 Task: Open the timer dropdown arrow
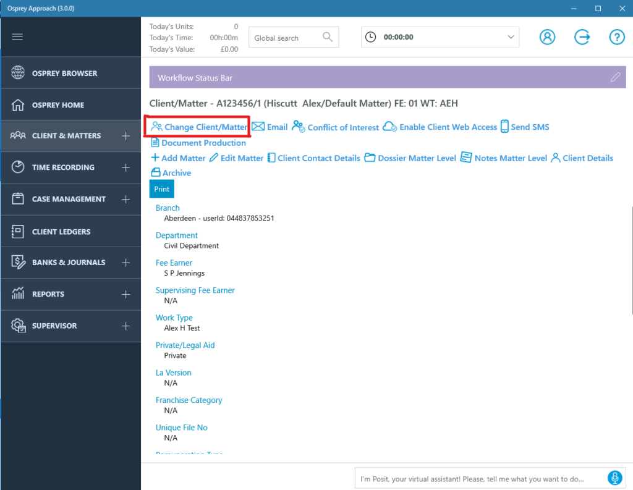tap(511, 37)
